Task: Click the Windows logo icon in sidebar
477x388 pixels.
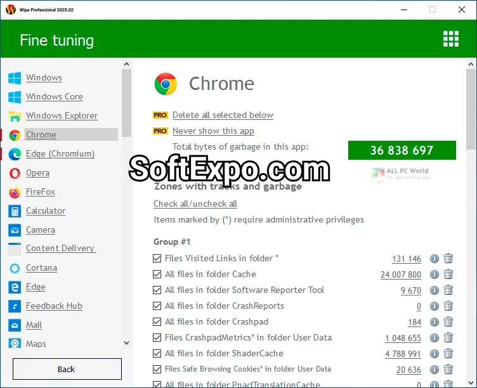Action: click(x=15, y=78)
